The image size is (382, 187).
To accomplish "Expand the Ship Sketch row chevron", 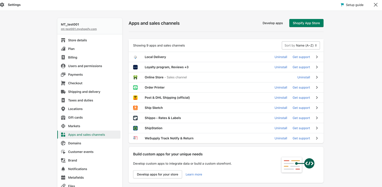I will [x=317, y=108].
